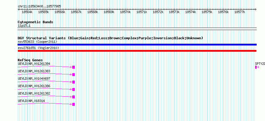This screenshot has height=121, width=265.
Task: Click the magenta exon box of NM_018314
Action: point(74,104)
